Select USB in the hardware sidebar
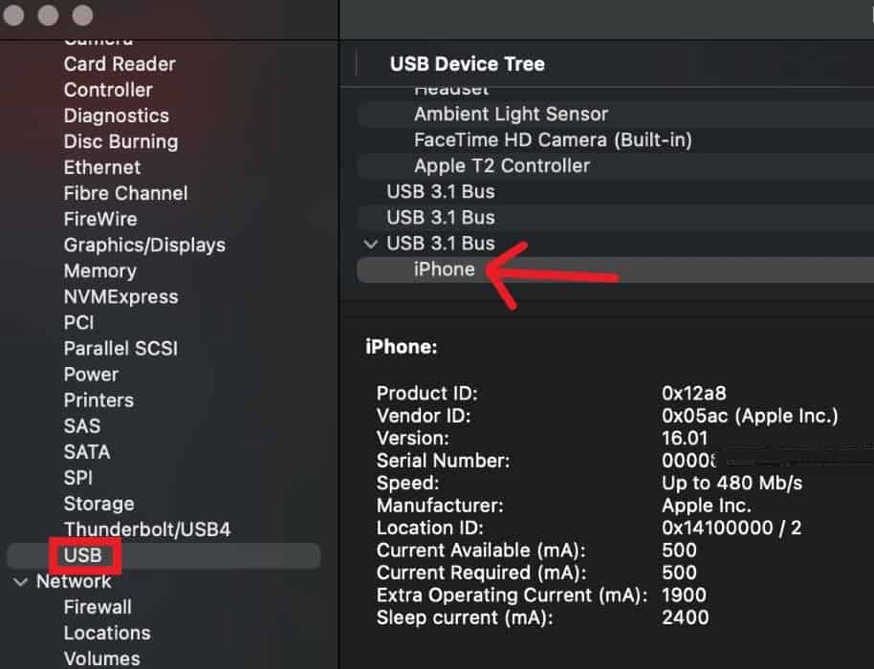 (83, 555)
